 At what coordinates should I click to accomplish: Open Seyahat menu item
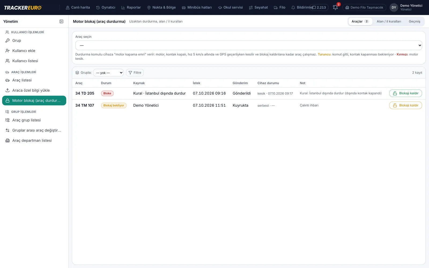258,8
